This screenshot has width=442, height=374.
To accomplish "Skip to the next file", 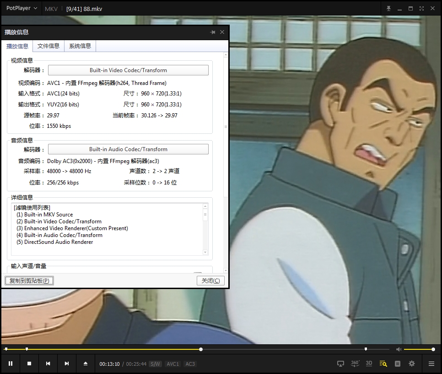I will pyautogui.click(x=66, y=363).
